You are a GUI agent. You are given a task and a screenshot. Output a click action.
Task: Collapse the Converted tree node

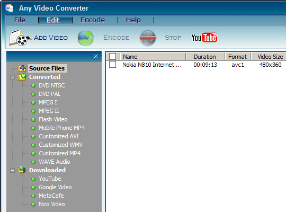[x=12, y=77]
